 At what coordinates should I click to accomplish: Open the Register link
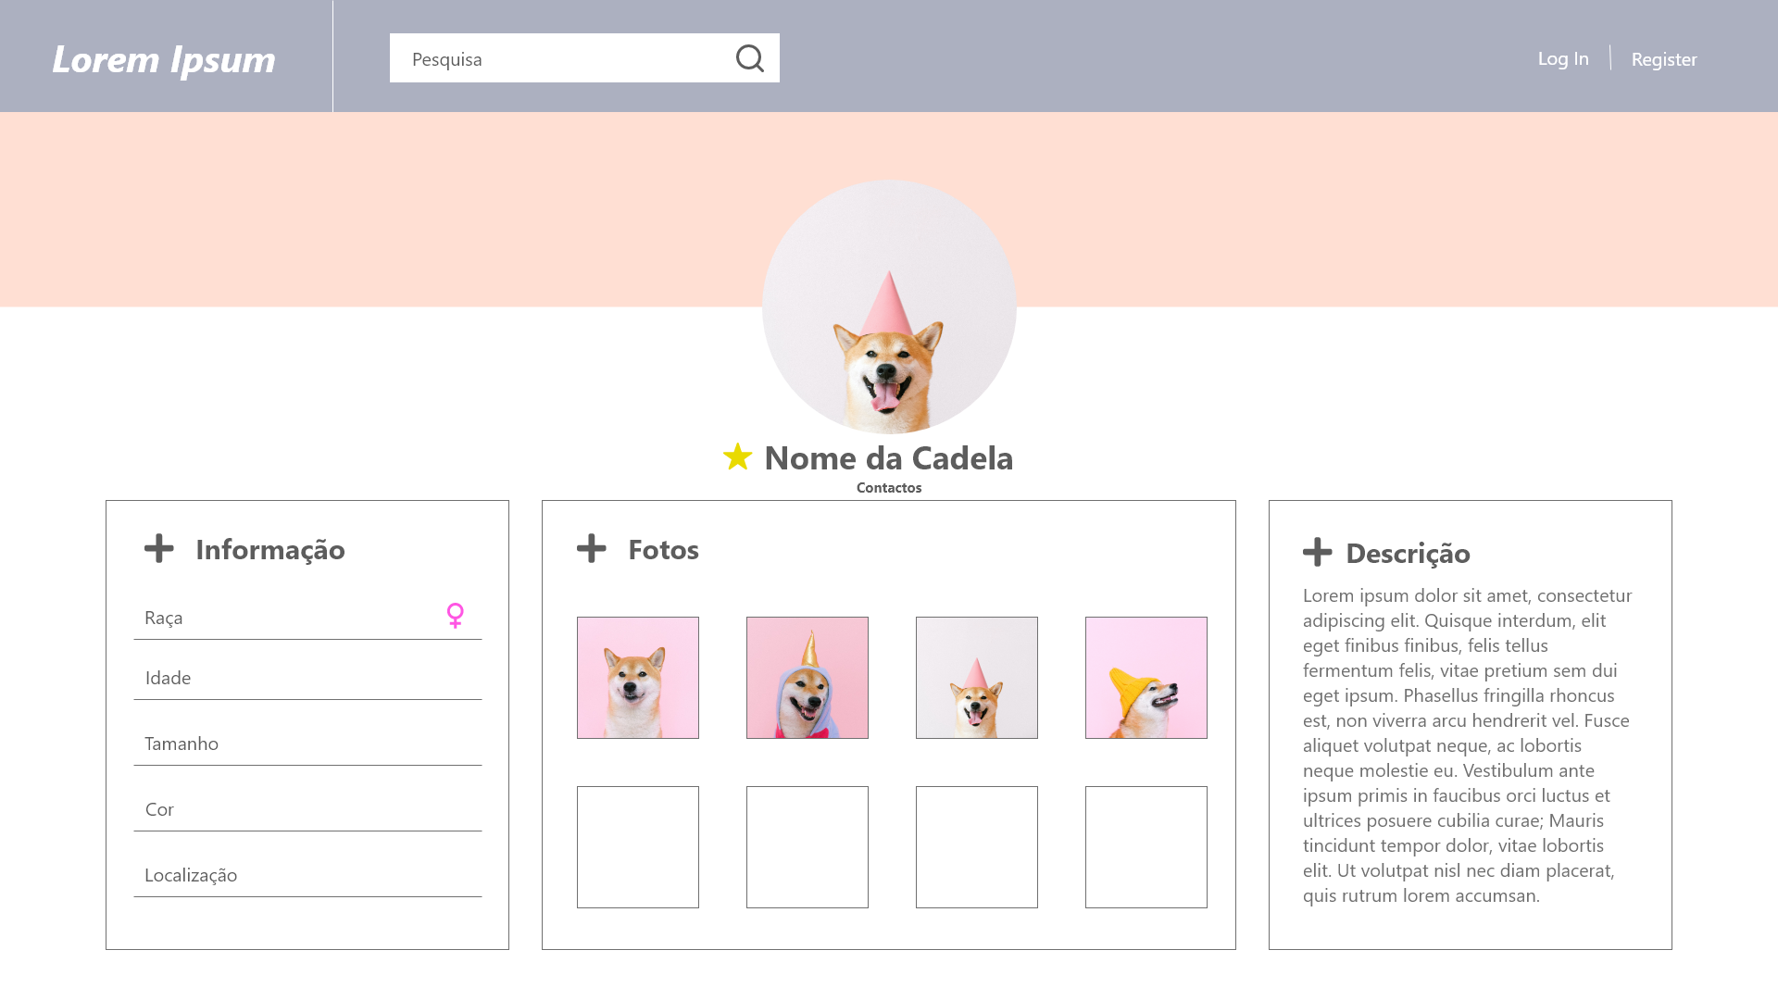(x=1664, y=59)
